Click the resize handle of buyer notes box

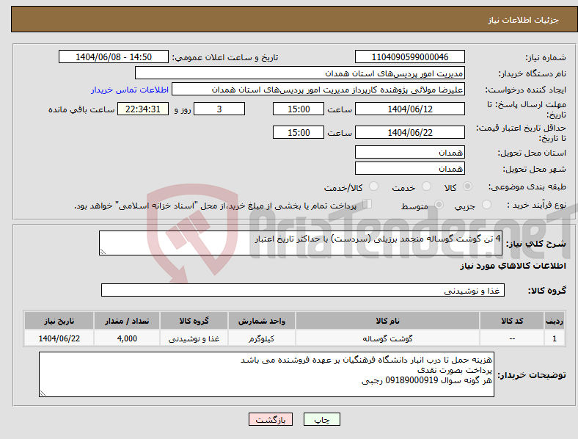click(x=43, y=393)
